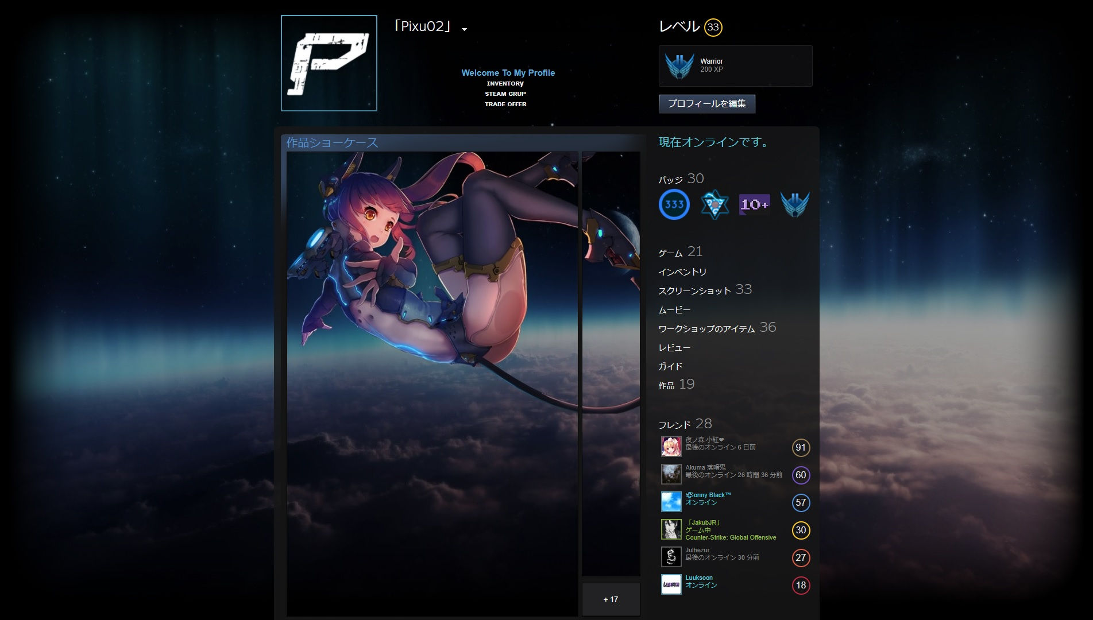This screenshot has width=1093, height=620.
Task: Open the narrow second artwork thumbnail
Action: 611,363
